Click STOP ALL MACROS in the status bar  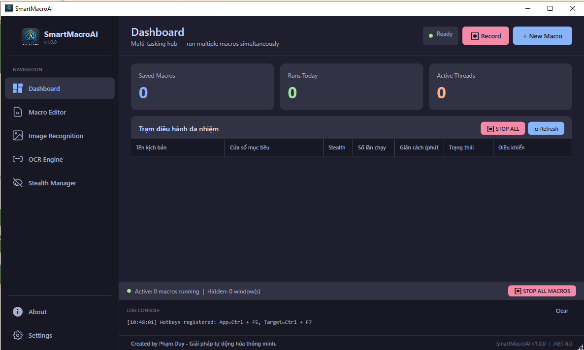click(542, 291)
